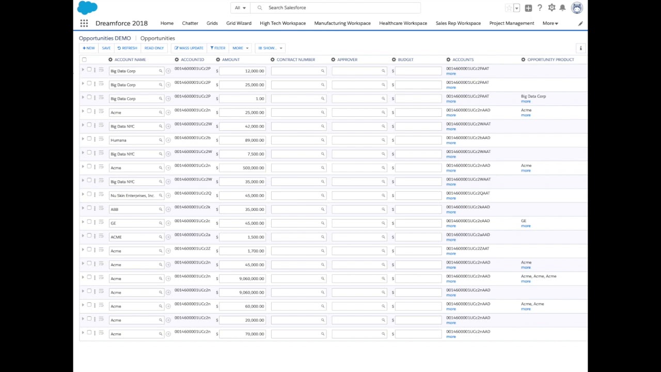This screenshot has width=661, height=372.
Task: Open the search scope All dropdown
Action: click(x=240, y=8)
